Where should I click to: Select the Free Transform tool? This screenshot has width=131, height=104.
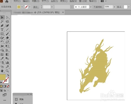point(7,46)
